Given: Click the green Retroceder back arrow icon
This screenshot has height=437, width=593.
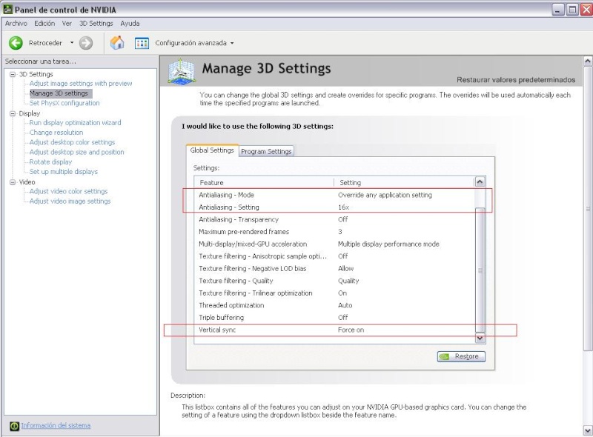Looking at the screenshot, I should coord(16,43).
